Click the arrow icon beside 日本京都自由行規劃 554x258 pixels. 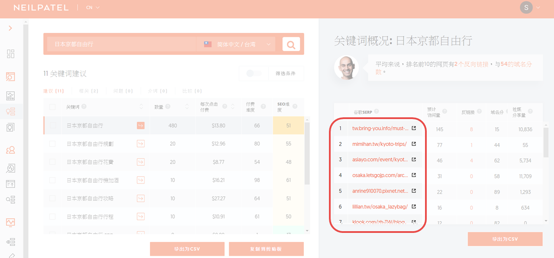pyautogui.click(x=141, y=144)
